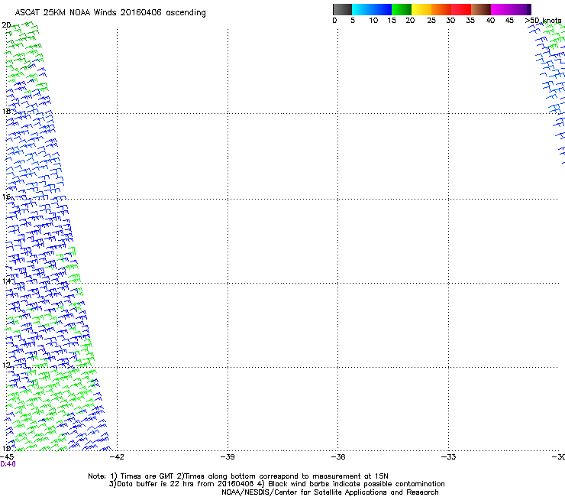The height and width of the screenshot is (497, 565).
Task: Click the orange 25-30 knots color segment
Action: (x=441, y=9)
